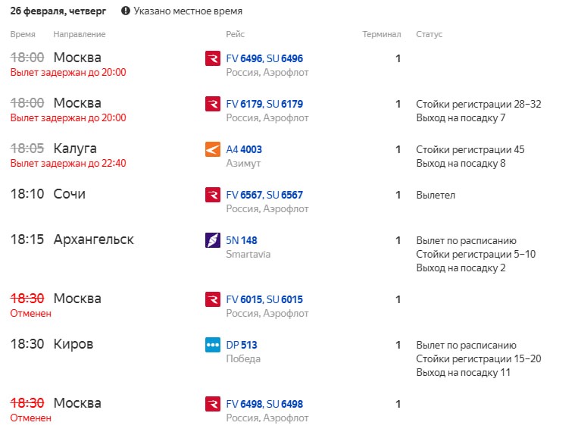Open Pobeda flight DP 513 link
The height and width of the screenshot is (435, 581).
[242, 345]
